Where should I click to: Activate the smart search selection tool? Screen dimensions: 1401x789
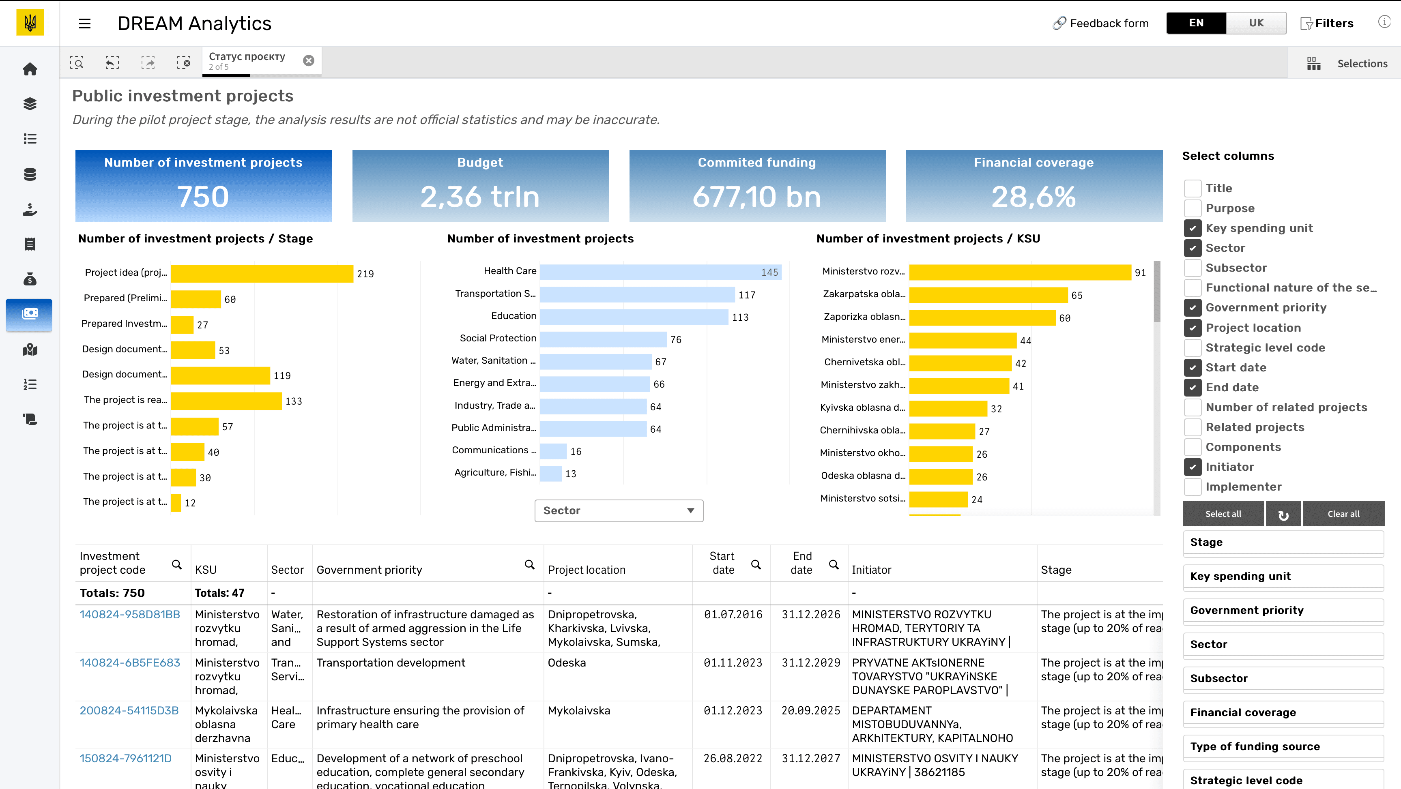(77, 63)
